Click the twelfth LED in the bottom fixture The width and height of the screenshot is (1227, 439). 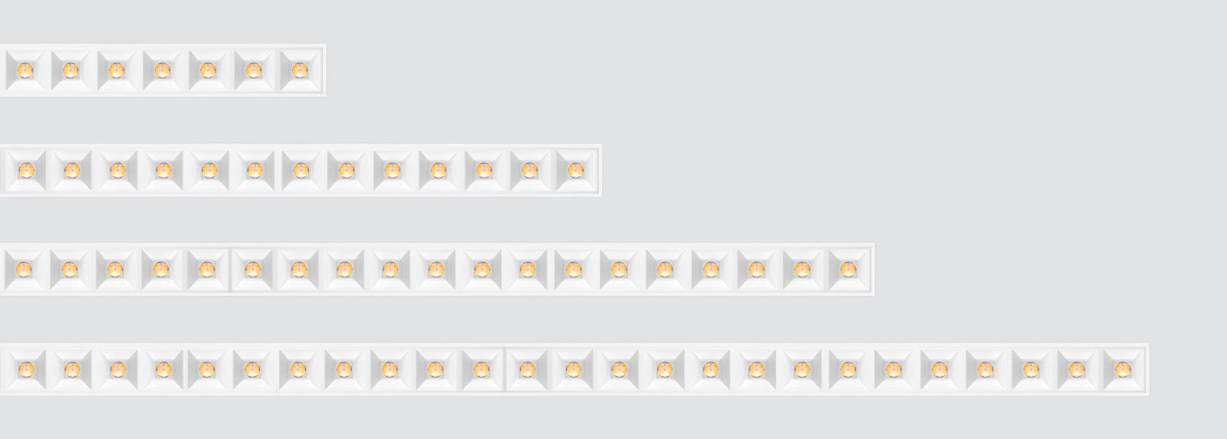click(x=527, y=369)
